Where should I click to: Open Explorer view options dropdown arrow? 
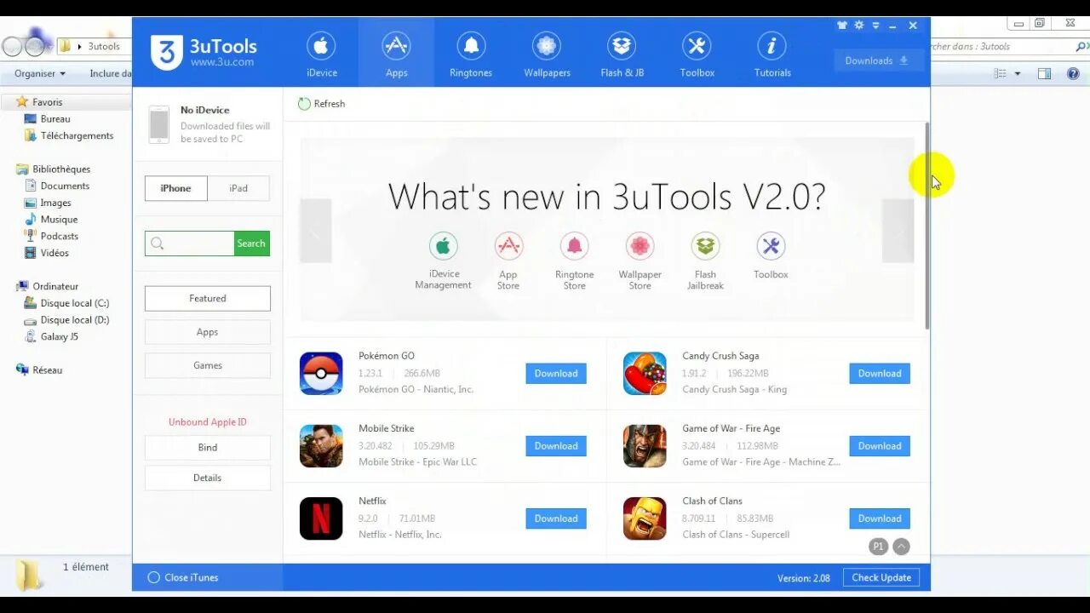1018,74
